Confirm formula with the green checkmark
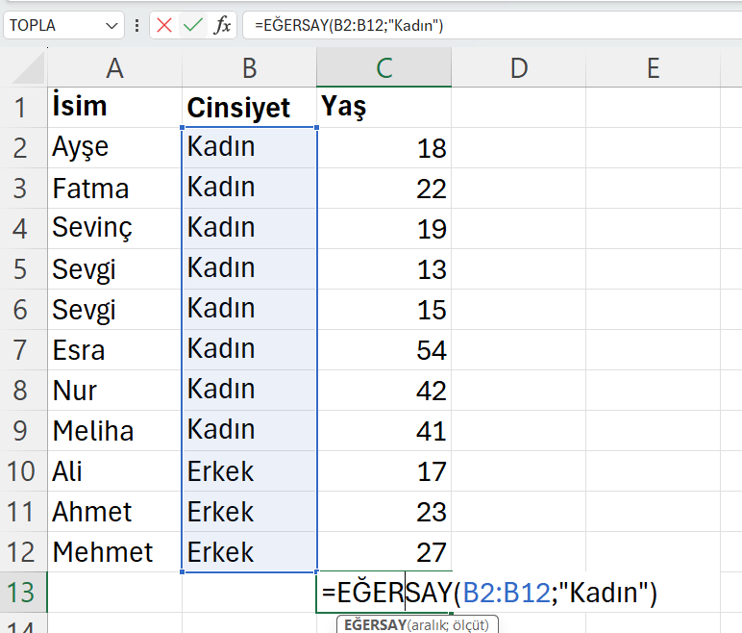 pos(193,25)
